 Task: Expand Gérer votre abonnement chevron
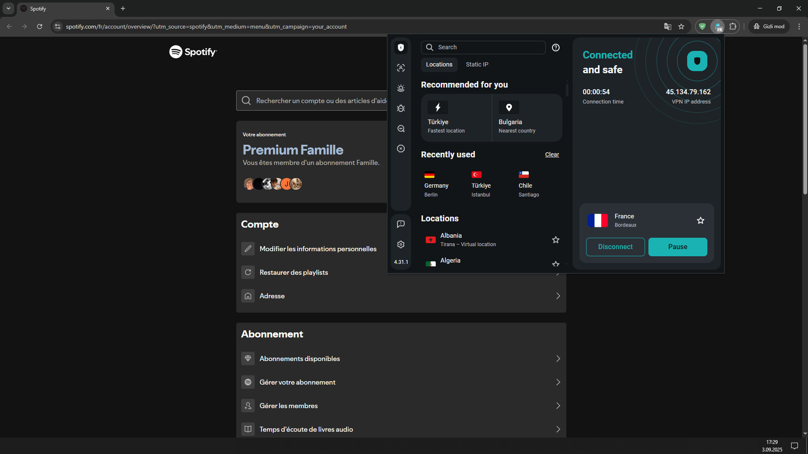pyautogui.click(x=558, y=382)
